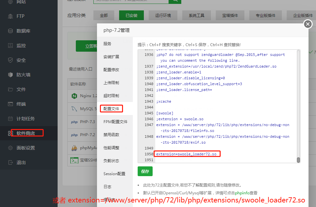Open the 运行环境 category tab
Viewport: 316px width, 207px height.
pyautogui.click(x=163, y=16)
